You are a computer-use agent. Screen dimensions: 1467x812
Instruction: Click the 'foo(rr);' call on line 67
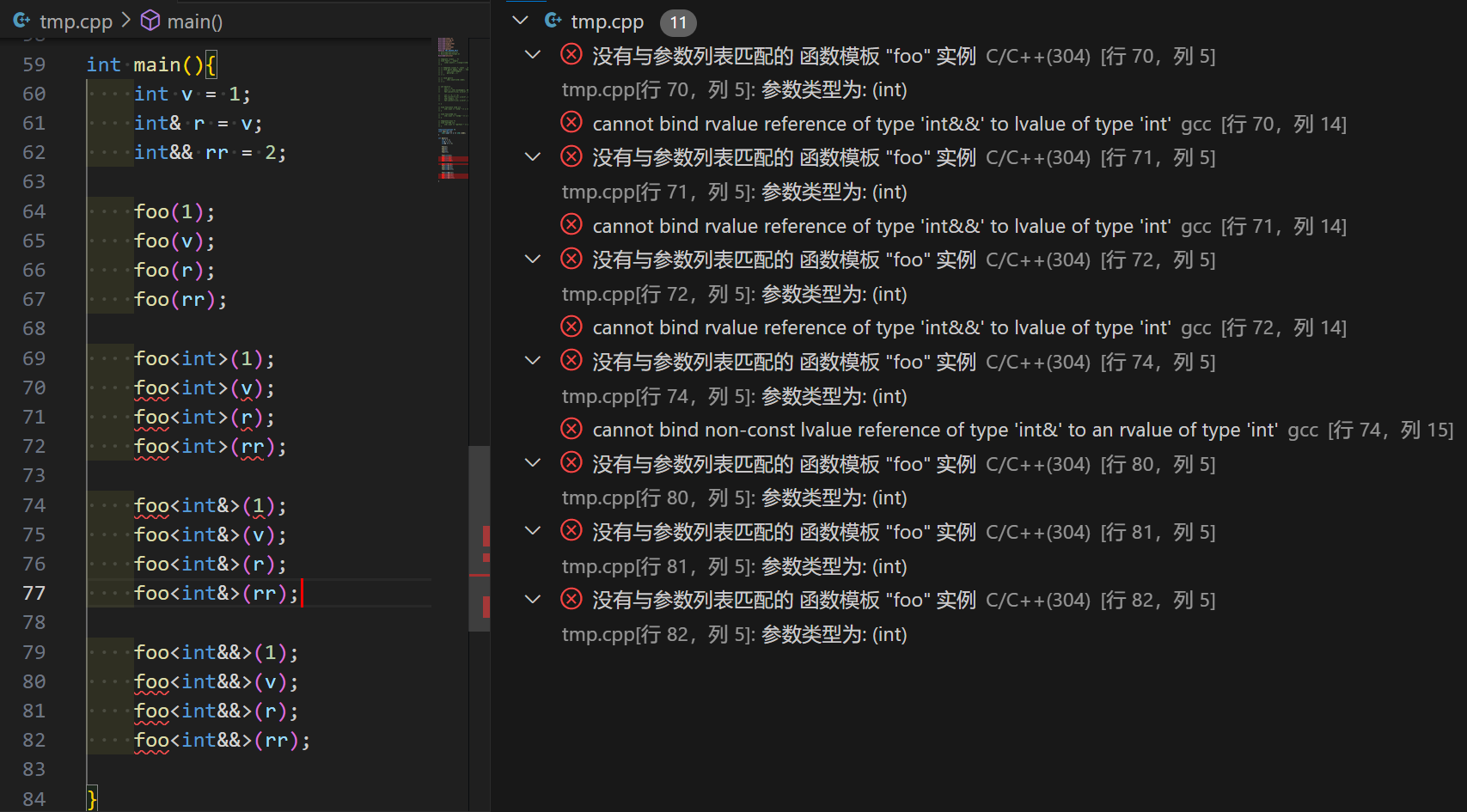[180, 299]
